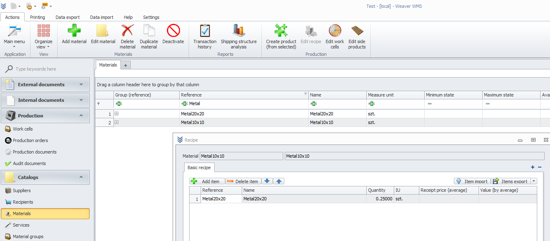Expand the External documents section
550x241 pixels.
click(45, 85)
